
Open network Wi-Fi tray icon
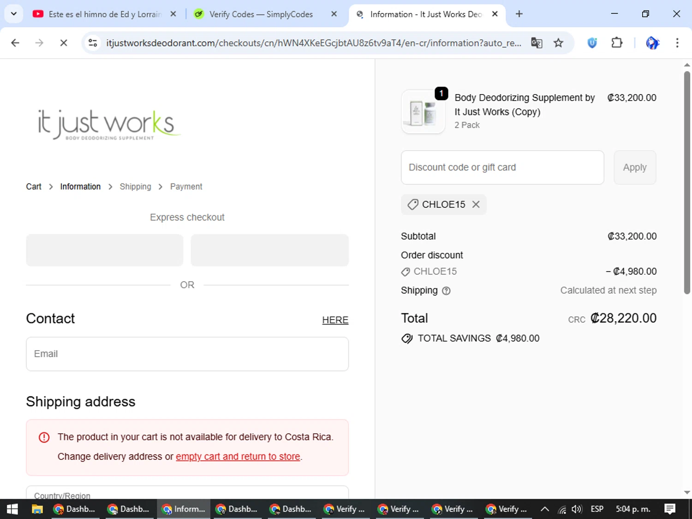562,509
